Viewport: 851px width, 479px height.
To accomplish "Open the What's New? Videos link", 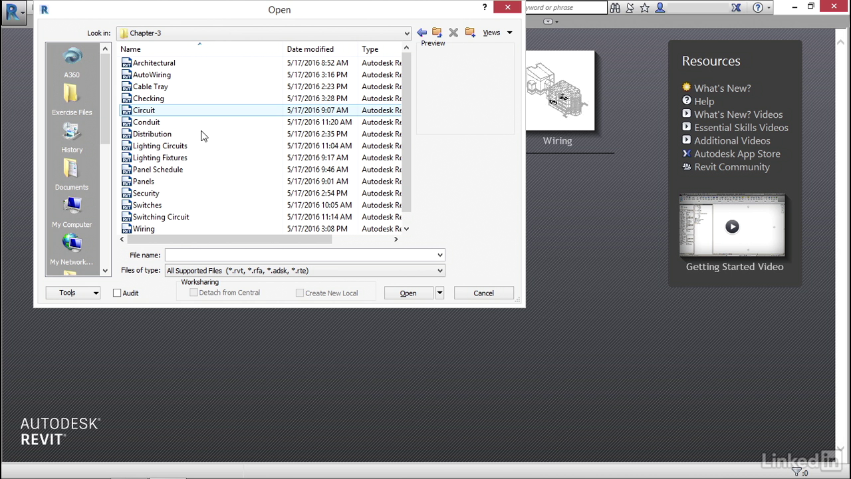I will [x=739, y=114].
